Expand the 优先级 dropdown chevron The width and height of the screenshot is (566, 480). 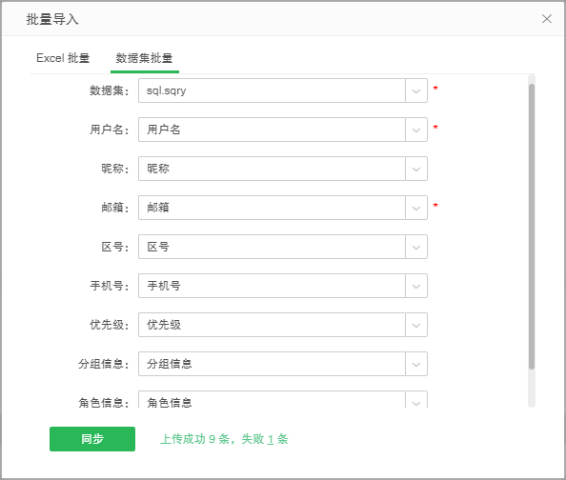[416, 325]
